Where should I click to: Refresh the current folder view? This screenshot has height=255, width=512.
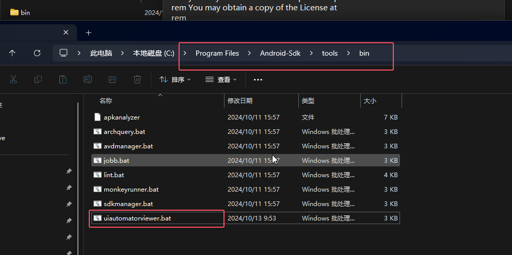click(37, 53)
